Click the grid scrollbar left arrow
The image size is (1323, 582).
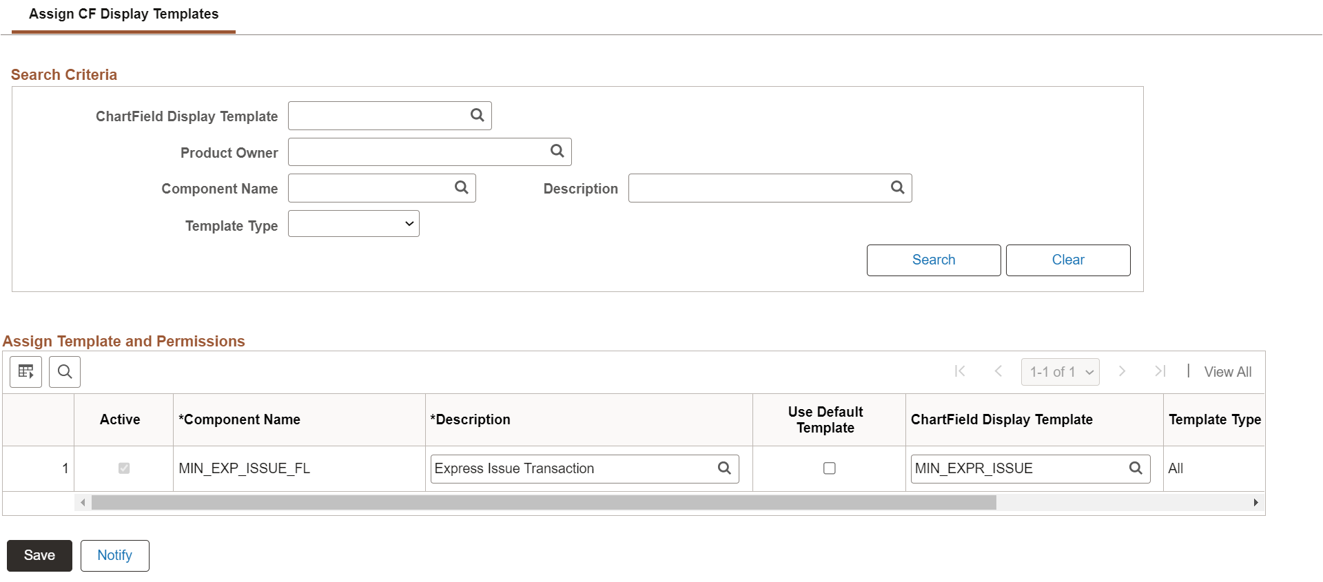pos(83,503)
